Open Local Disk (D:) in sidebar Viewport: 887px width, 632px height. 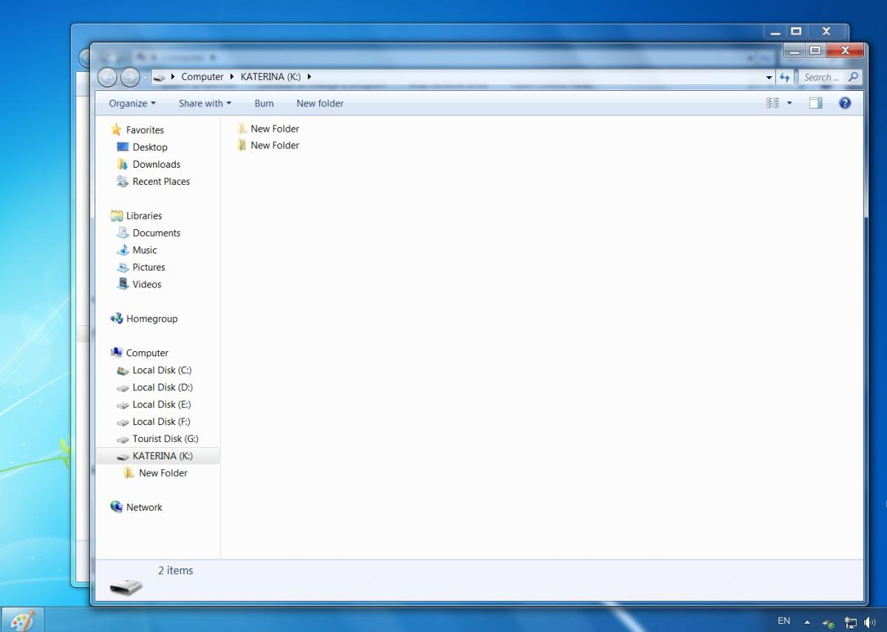click(155, 387)
